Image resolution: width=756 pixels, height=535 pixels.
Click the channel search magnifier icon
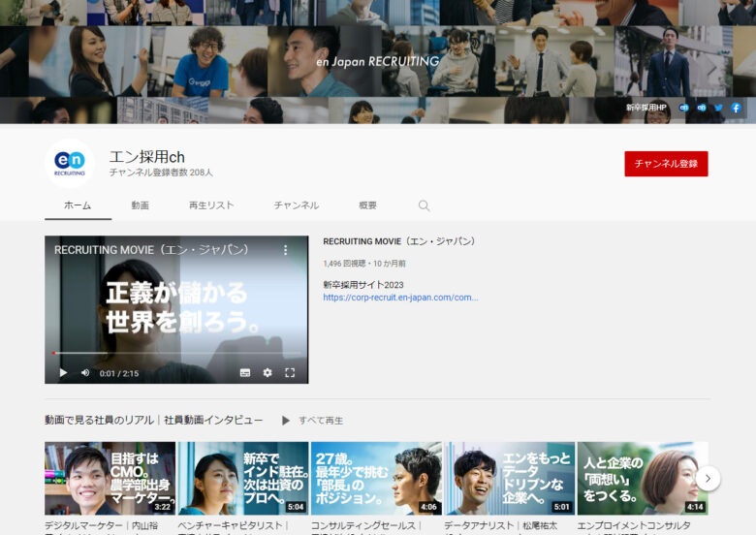(x=424, y=205)
